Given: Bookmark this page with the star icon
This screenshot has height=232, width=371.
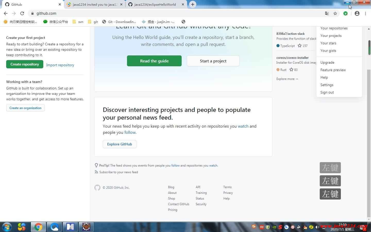Looking at the screenshot, I should coord(335,13).
